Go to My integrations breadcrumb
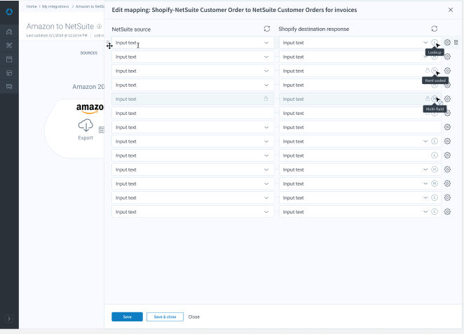The height and width of the screenshot is (334, 464). pos(55,6)
